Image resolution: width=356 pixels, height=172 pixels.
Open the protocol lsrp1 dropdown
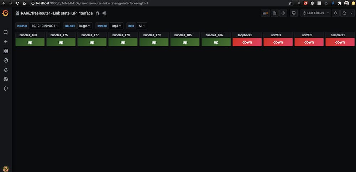116,26
